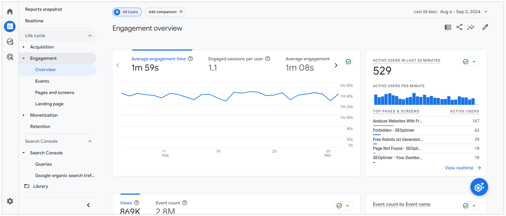Select the Engaged sessions per user tab
Viewport: 506px width, 216px height.
(x=235, y=59)
